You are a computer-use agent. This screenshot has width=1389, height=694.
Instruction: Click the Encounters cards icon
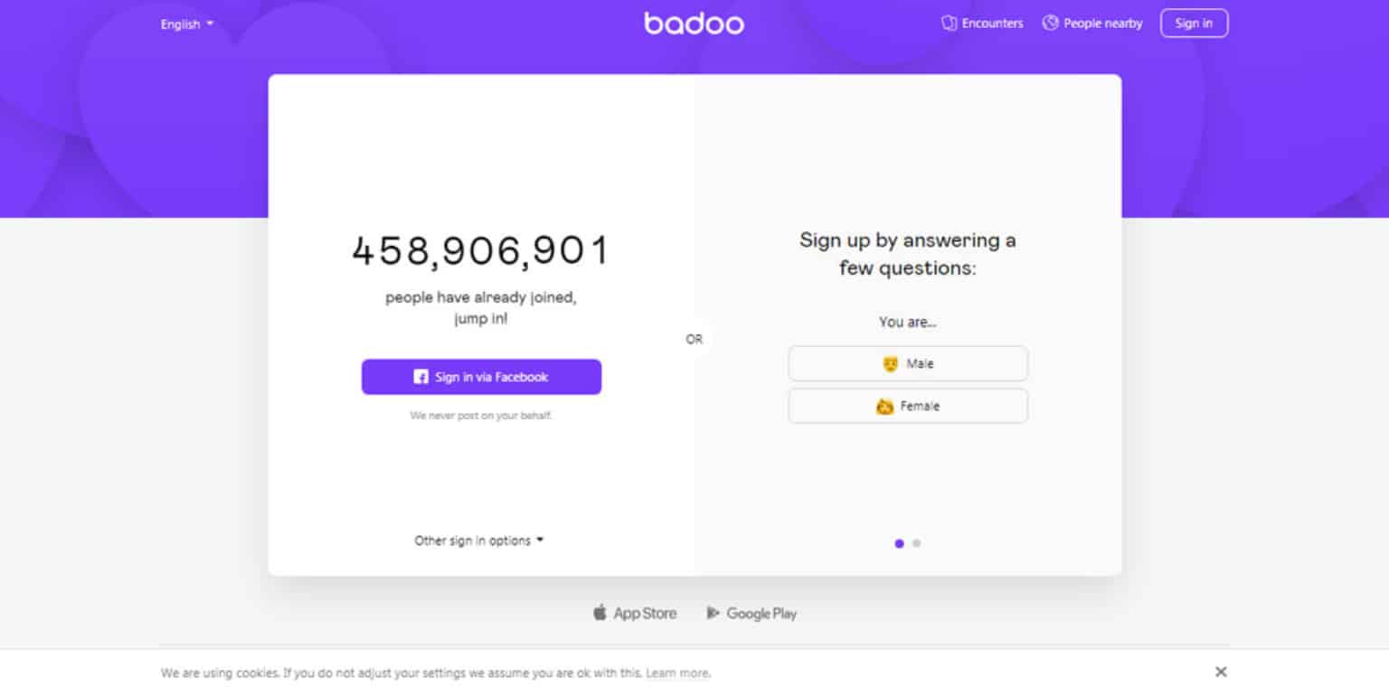point(949,23)
